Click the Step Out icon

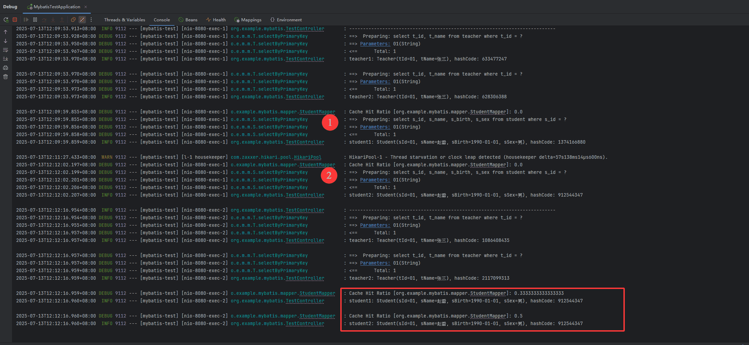pos(62,20)
